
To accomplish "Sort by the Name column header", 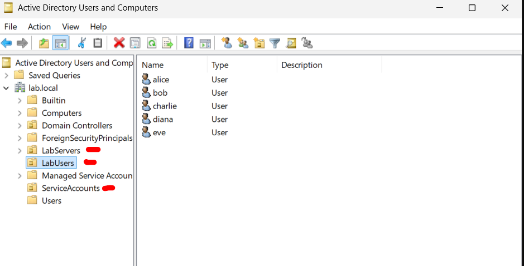I will click(x=172, y=65).
